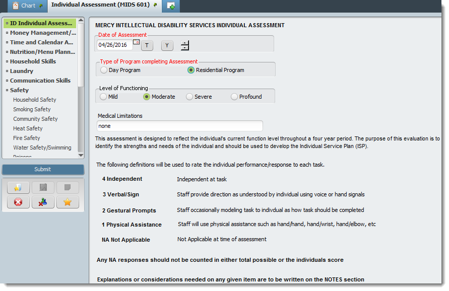Click the section list scrollbar down arrow
449x291 pixels.
tap(81, 155)
